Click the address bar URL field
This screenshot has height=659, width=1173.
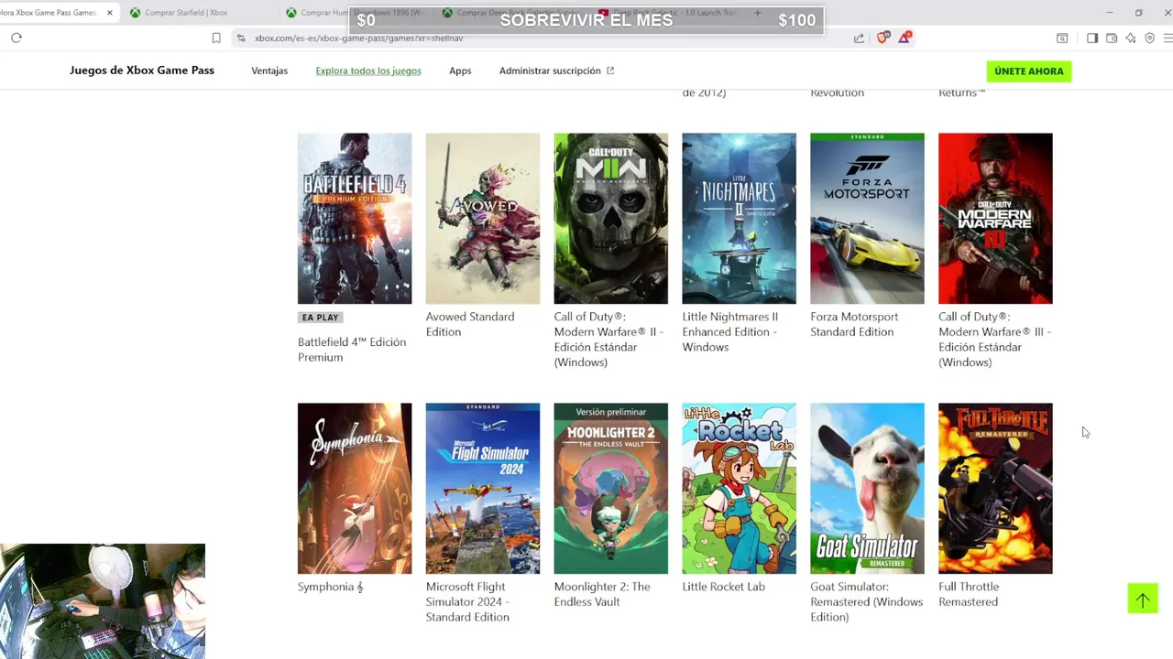tap(541, 38)
